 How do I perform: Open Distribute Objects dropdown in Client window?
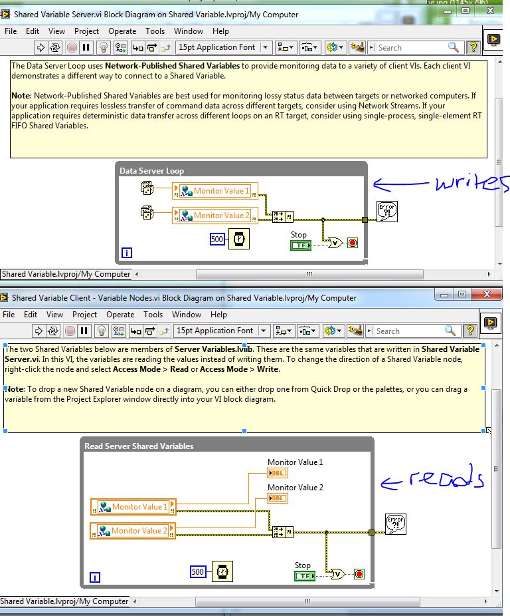click(x=308, y=331)
